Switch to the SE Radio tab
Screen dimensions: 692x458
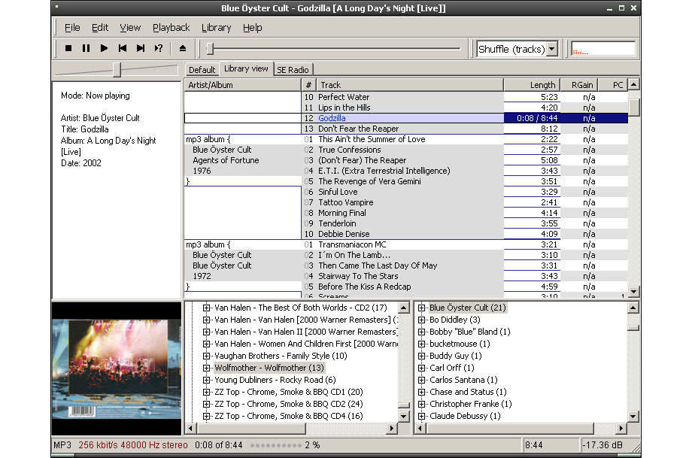[x=293, y=70]
